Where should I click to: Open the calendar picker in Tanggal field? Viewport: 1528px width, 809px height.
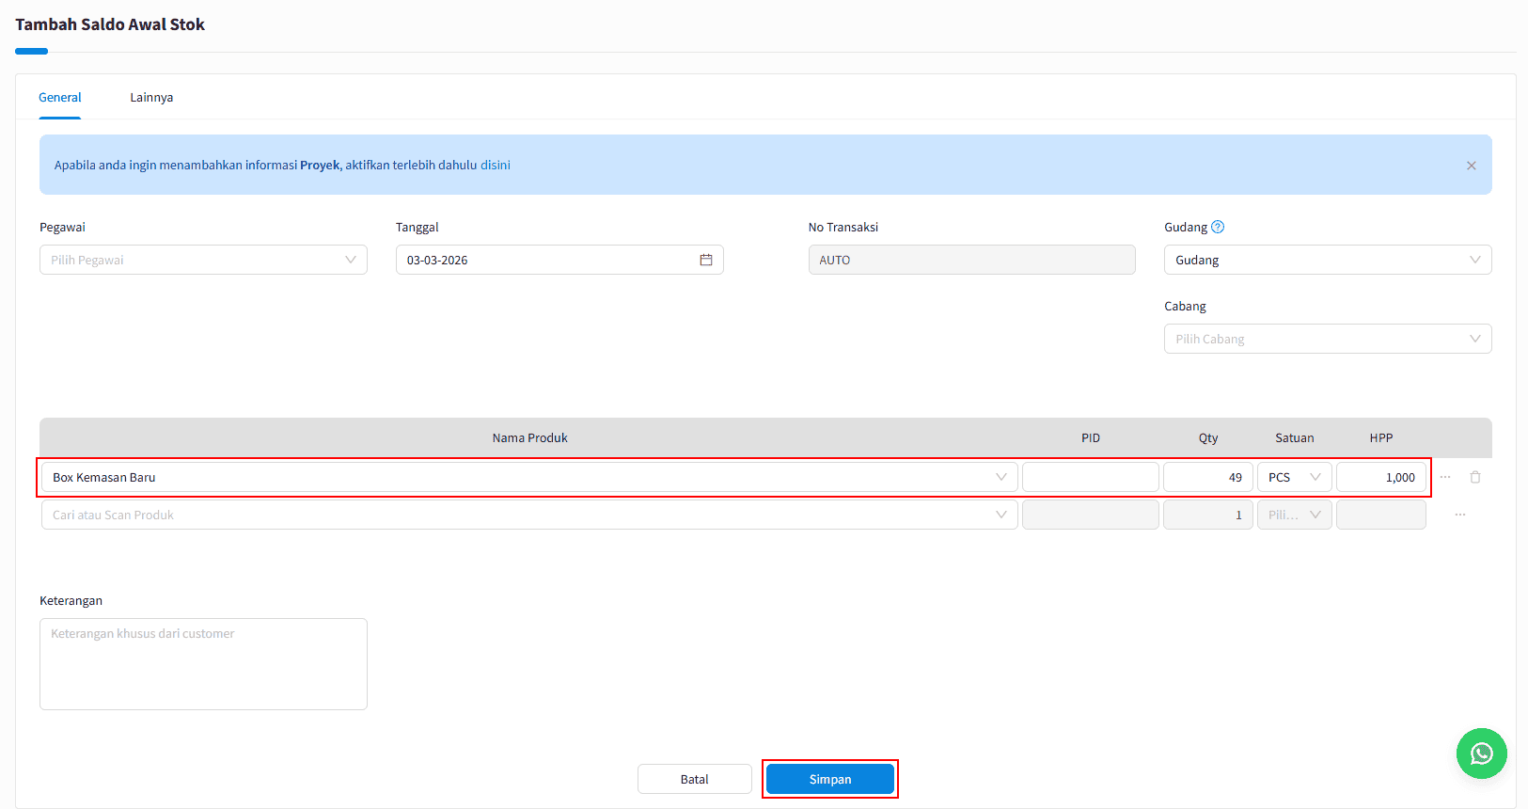pyautogui.click(x=705, y=260)
